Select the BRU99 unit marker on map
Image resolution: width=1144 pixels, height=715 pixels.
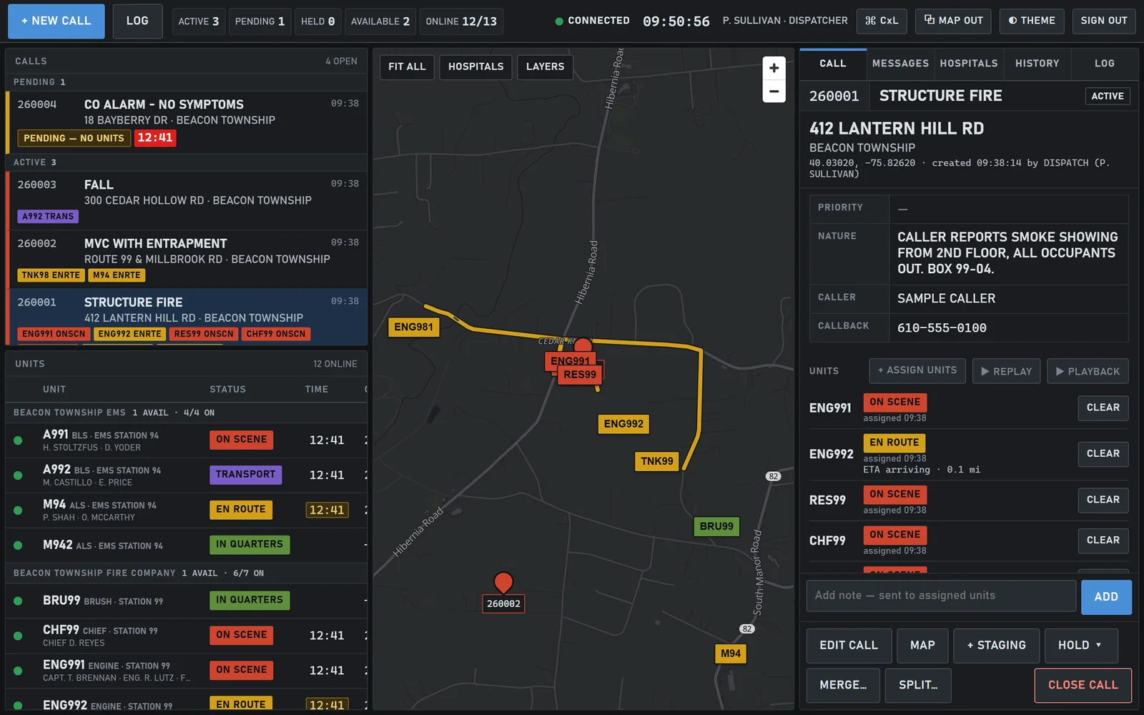click(716, 526)
